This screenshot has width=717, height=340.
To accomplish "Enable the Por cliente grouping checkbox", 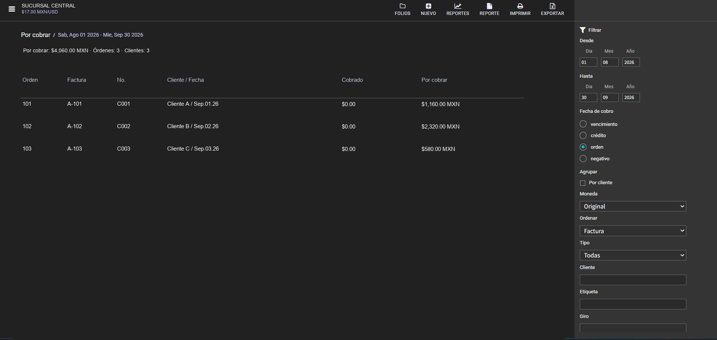I will [582, 183].
